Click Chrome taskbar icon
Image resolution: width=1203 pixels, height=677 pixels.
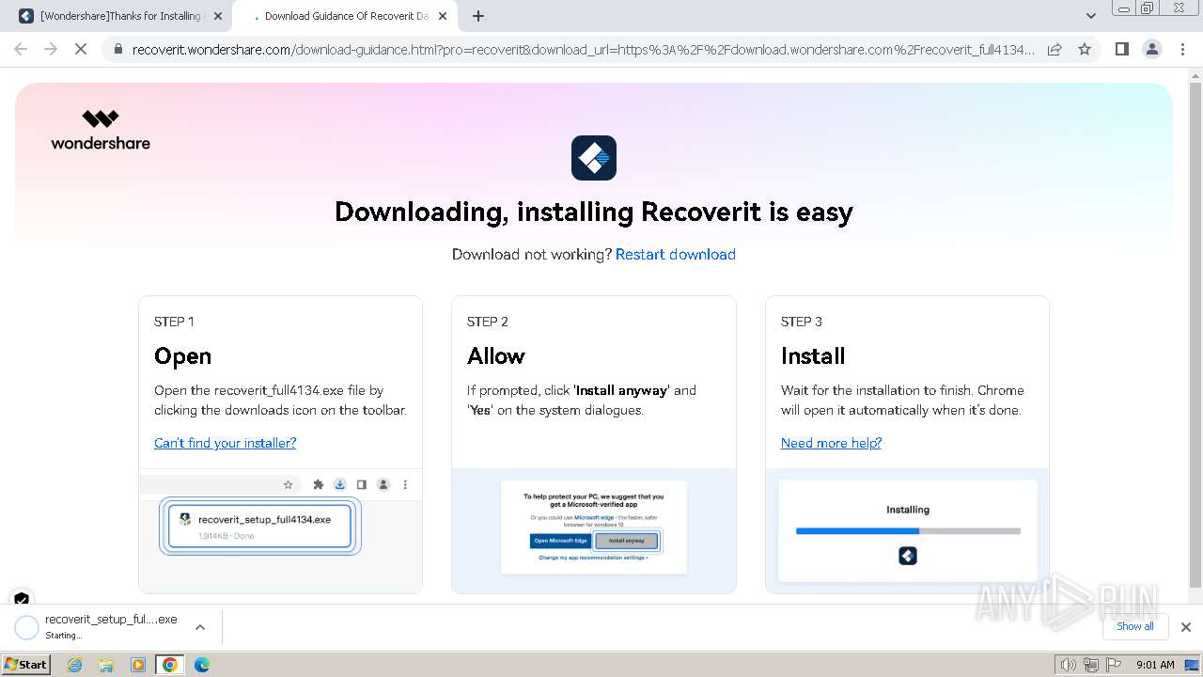(170, 665)
